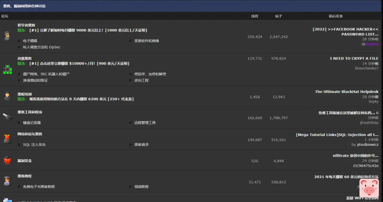Click post count 916,561

point(278,140)
